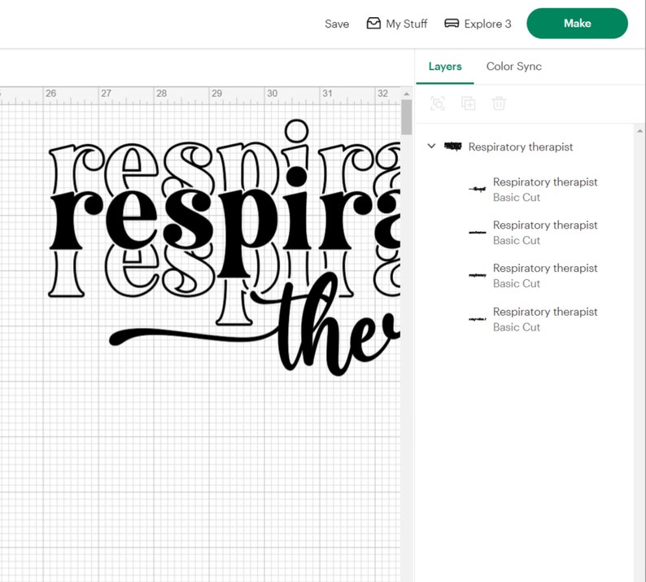Viewport: 646px width, 582px height.
Task: Open My Stuff
Action: [397, 24]
